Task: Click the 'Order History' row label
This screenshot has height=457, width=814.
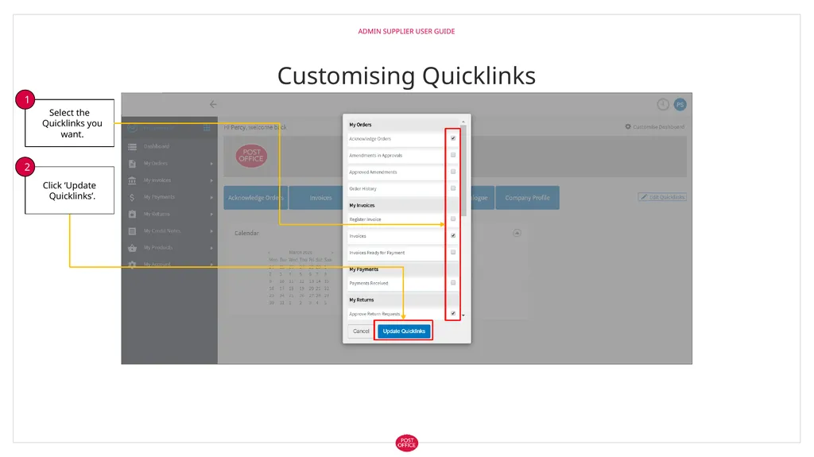Action: pyautogui.click(x=362, y=188)
